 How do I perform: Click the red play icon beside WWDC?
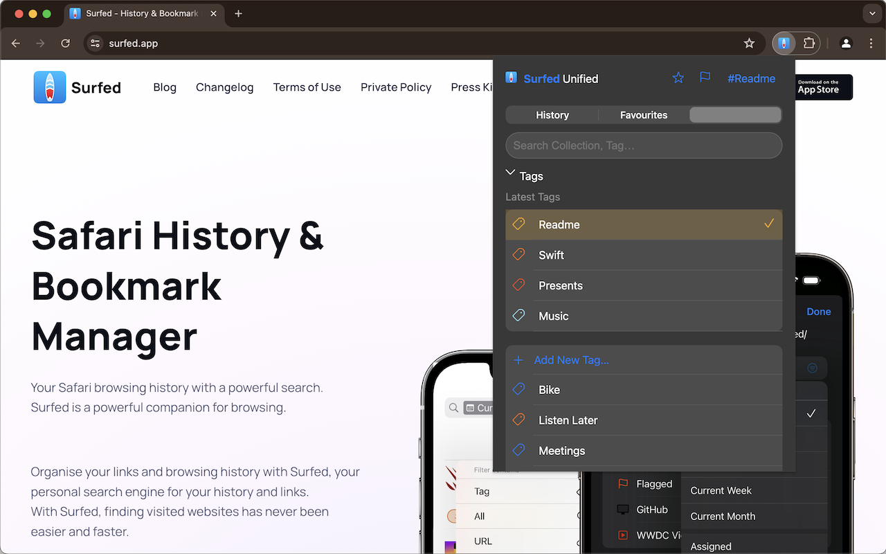pyautogui.click(x=623, y=535)
